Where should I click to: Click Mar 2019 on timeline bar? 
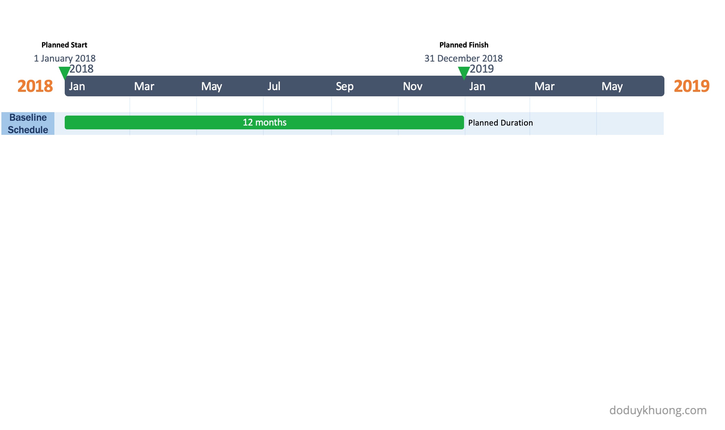(x=544, y=86)
